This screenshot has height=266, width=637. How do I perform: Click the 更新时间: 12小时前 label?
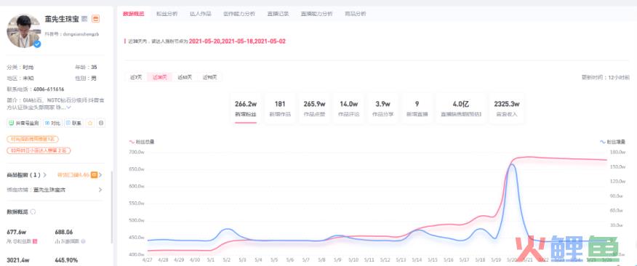pos(605,77)
